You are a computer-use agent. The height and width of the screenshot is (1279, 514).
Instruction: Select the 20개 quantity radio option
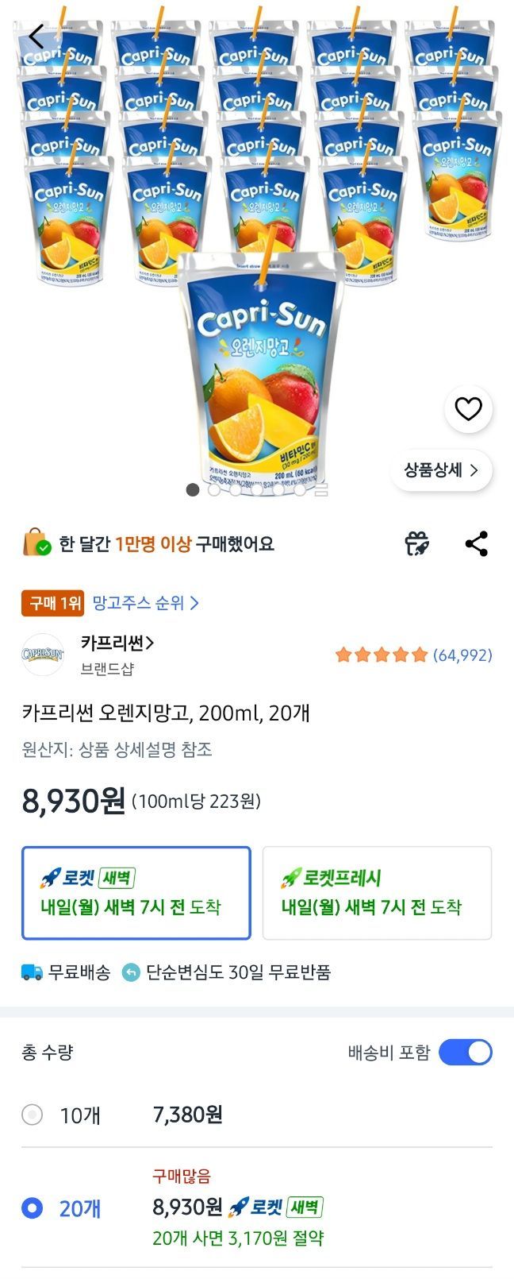(33, 1208)
